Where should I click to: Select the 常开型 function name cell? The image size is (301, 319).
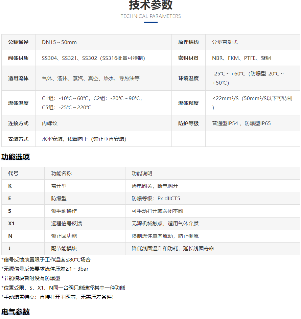tap(59, 186)
